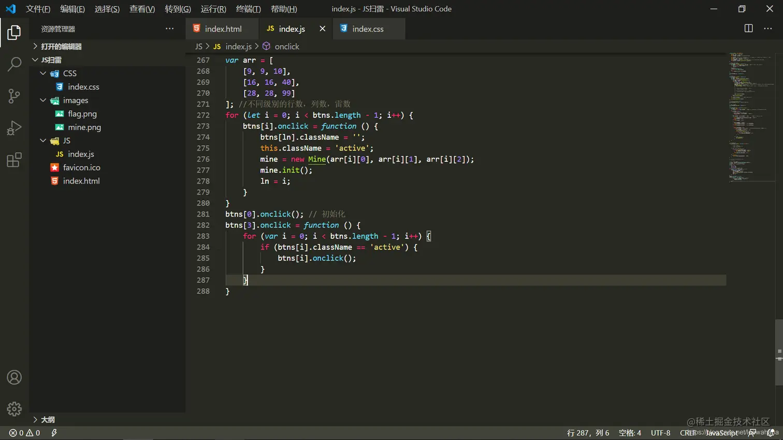This screenshot has height=440, width=783.
Task: Open the 文件(F) menu
Action: pyautogui.click(x=38, y=9)
